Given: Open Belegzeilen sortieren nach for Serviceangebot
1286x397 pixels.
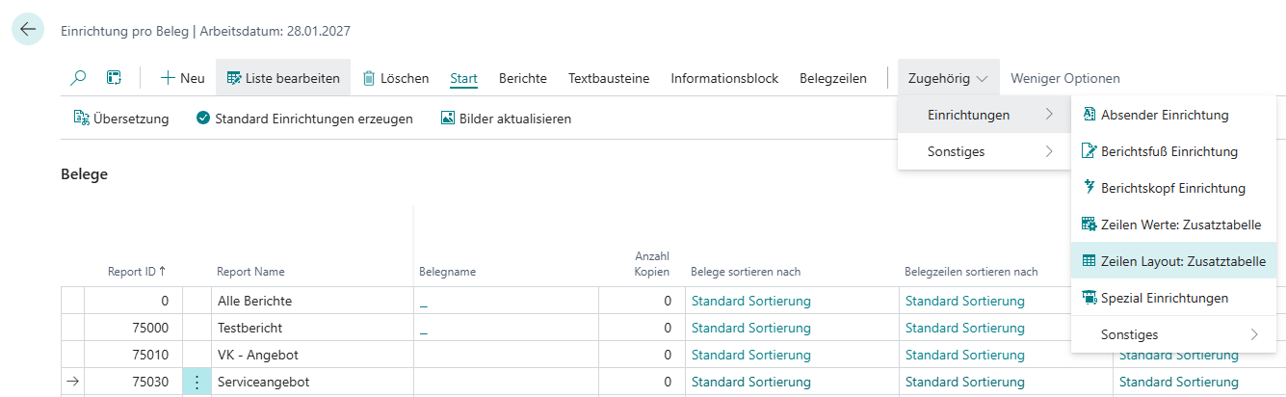Looking at the screenshot, I should tap(965, 383).
